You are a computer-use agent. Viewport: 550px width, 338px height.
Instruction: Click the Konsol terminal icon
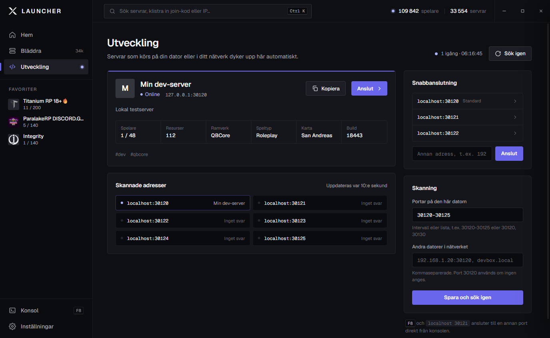12,310
